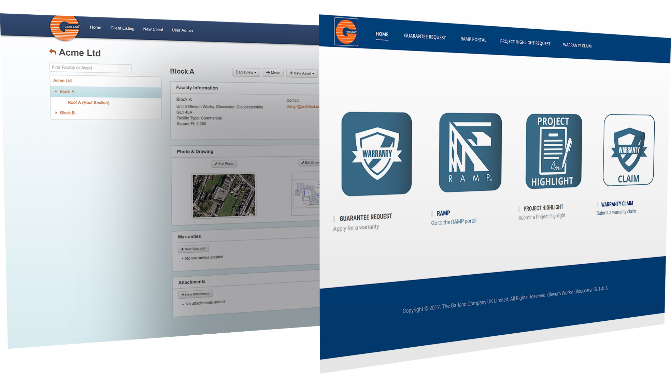
Task: Click the aerial photo thumbnail of Block A
Action: (x=224, y=195)
